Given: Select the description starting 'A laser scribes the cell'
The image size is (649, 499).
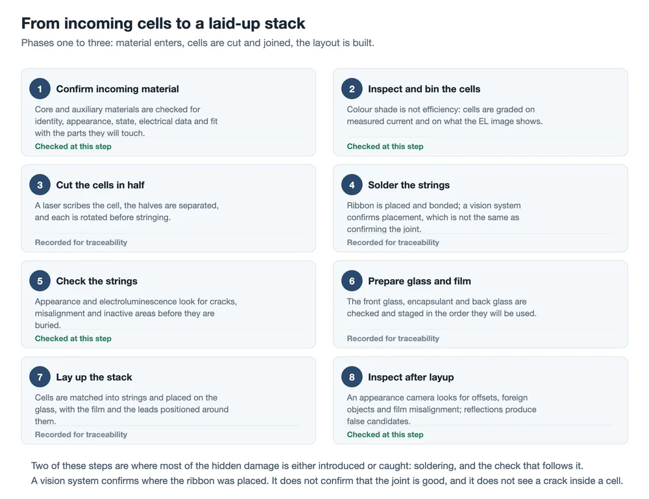Looking at the screenshot, I should [x=127, y=212].
